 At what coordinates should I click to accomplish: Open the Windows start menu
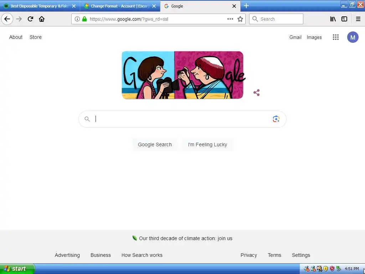coord(17,269)
